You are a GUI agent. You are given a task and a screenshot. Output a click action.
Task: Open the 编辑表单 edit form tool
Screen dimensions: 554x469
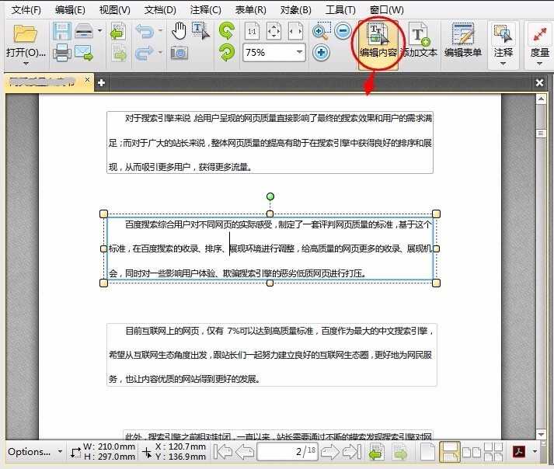pyautogui.click(x=463, y=40)
